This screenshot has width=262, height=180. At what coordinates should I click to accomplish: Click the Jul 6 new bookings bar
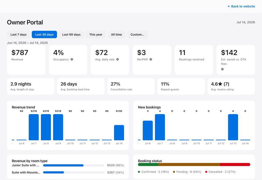click(148, 130)
